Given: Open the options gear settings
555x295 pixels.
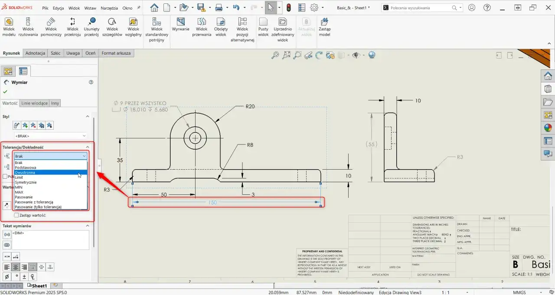Looking at the screenshot, I should pyautogui.click(x=314, y=7).
